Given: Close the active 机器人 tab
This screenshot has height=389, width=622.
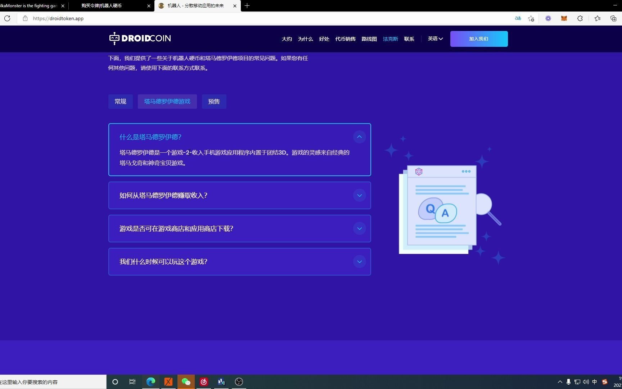Looking at the screenshot, I should 235,6.
